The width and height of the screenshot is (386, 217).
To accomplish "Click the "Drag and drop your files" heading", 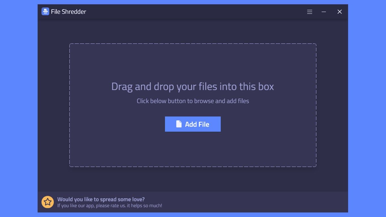I will point(193,86).
